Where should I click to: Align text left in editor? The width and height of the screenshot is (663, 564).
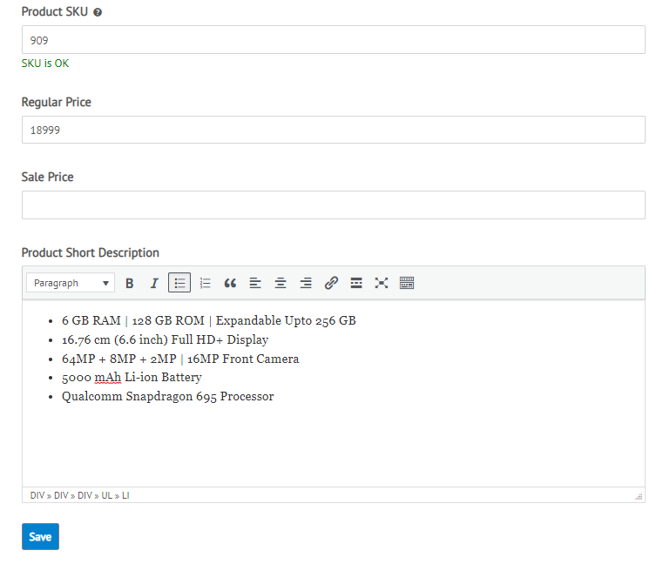click(x=255, y=283)
